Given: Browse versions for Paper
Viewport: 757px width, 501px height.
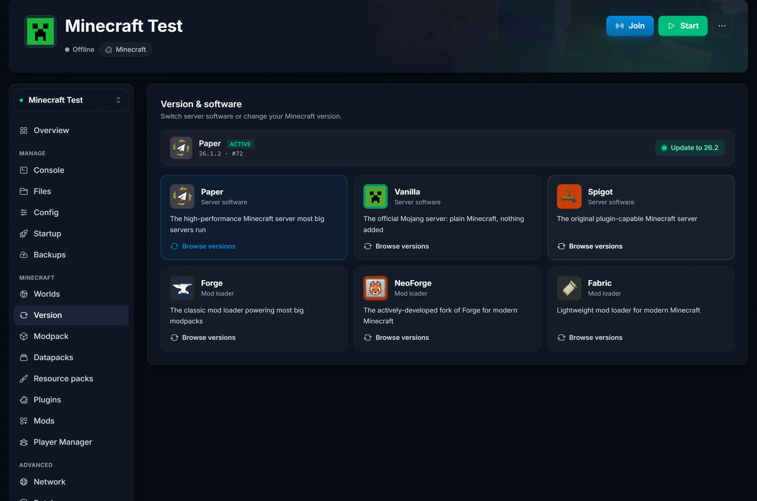Looking at the screenshot, I should pyautogui.click(x=203, y=246).
